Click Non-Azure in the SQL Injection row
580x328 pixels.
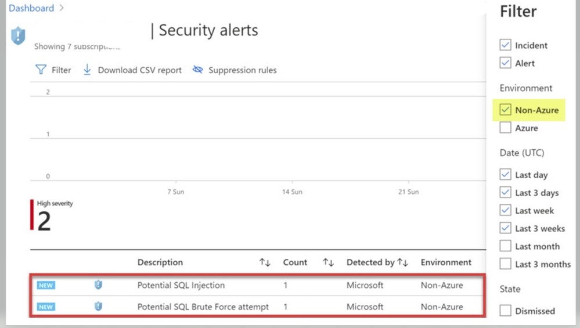click(442, 285)
